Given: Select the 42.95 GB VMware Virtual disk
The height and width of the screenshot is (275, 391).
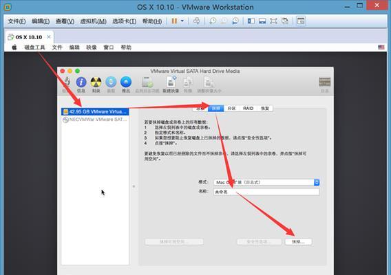Looking at the screenshot, I should (x=95, y=111).
